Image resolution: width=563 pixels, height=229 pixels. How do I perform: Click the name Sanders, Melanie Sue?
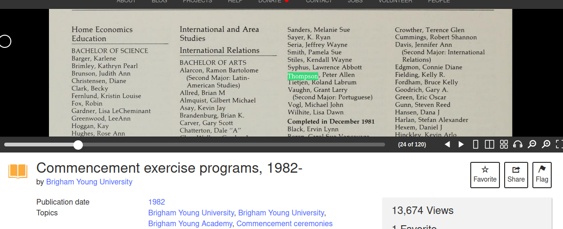(319, 30)
